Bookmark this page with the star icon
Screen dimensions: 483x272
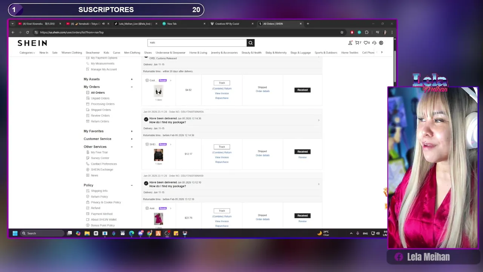click(x=342, y=32)
